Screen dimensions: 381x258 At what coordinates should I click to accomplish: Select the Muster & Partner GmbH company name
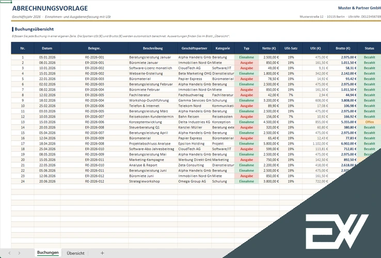pyautogui.click(x=359, y=8)
